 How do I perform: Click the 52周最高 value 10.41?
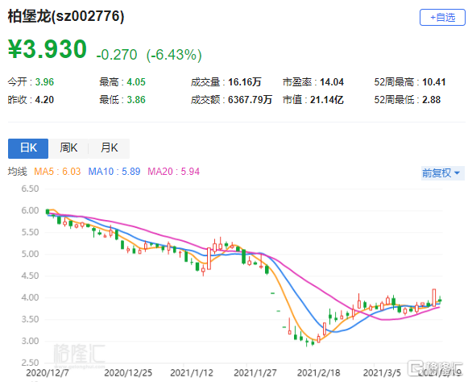click(433, 82)
